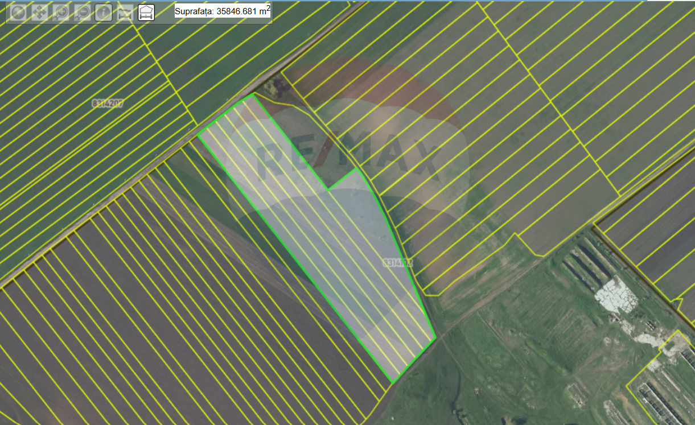Select the measure distance tool
This screenshot has height=425, width=695.
(x=125, y=13)
